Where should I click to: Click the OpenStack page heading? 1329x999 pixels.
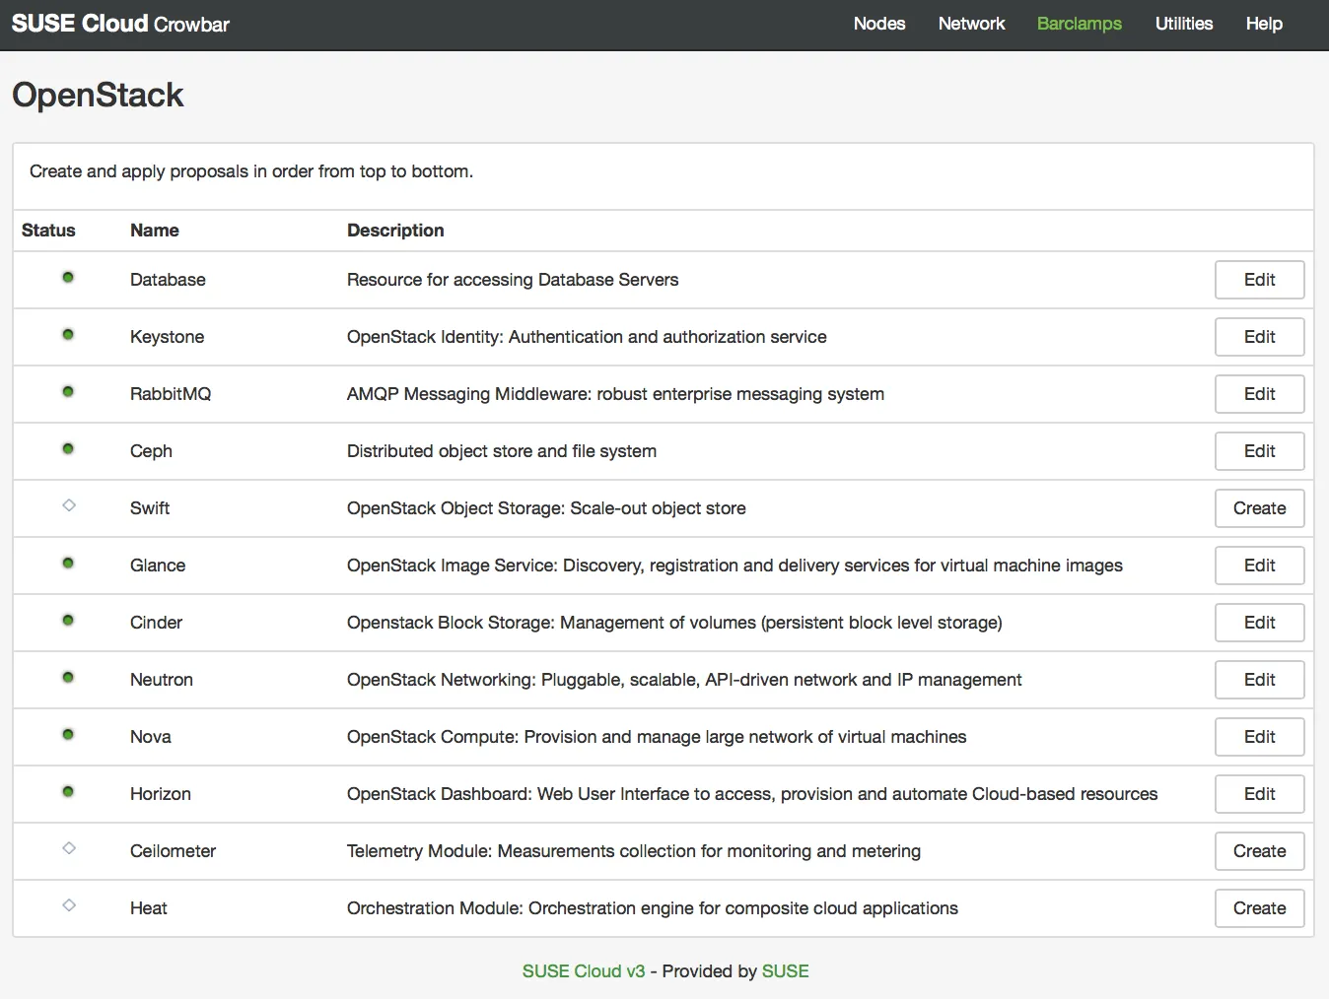tap(98, 96)
